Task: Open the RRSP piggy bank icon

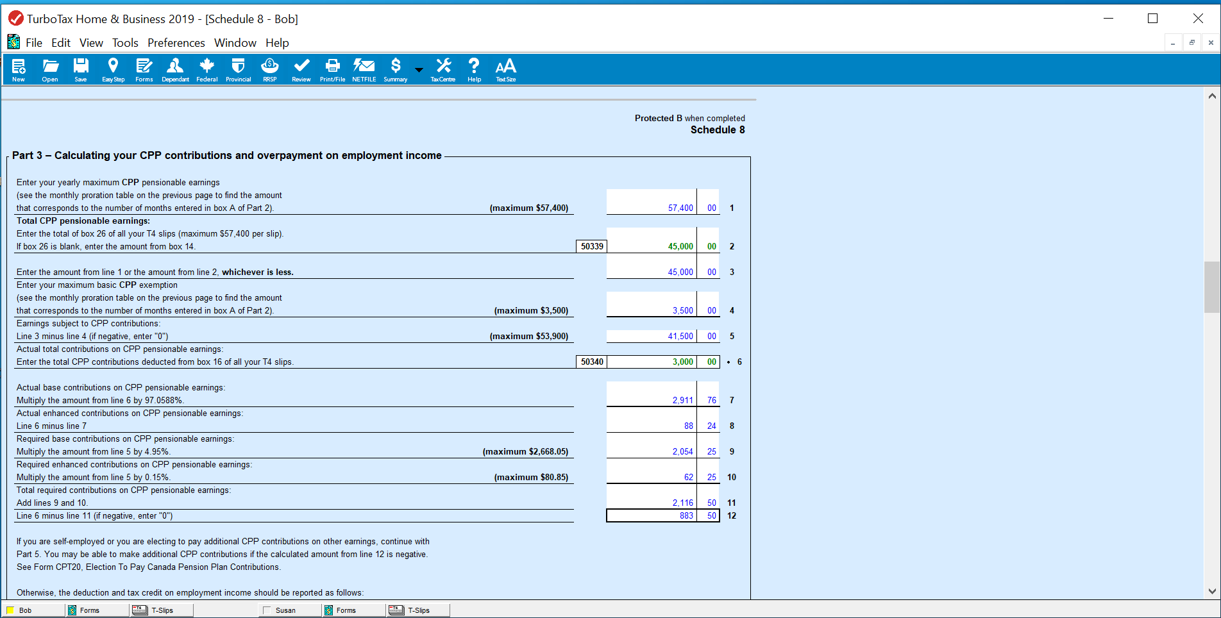Action: 270,70
